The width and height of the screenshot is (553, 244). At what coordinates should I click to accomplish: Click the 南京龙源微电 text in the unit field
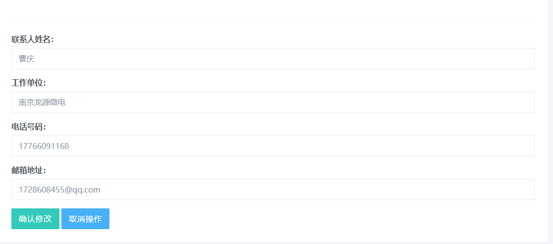[x=42, y=102]
